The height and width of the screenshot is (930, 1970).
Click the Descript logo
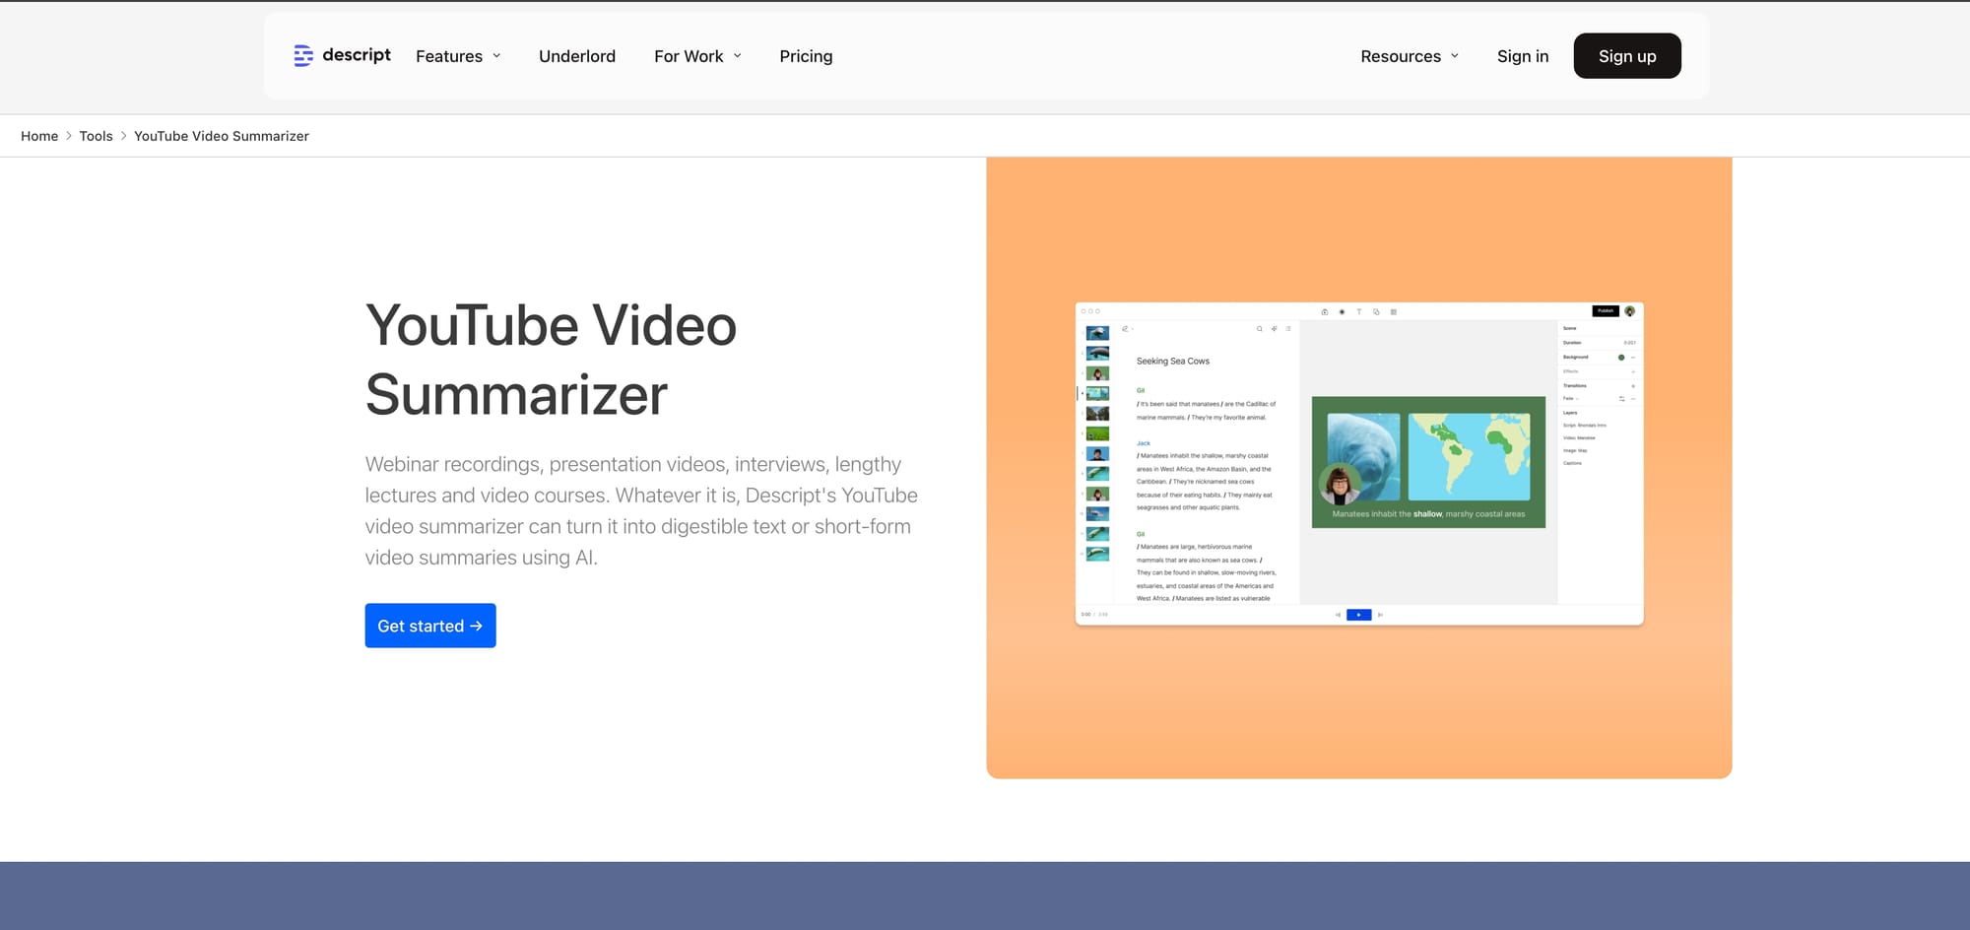342,55
